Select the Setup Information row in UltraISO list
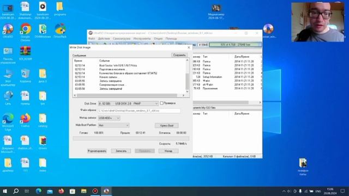Image resolution: width=349 pixels, height=196 pixels. coord(227,77)
